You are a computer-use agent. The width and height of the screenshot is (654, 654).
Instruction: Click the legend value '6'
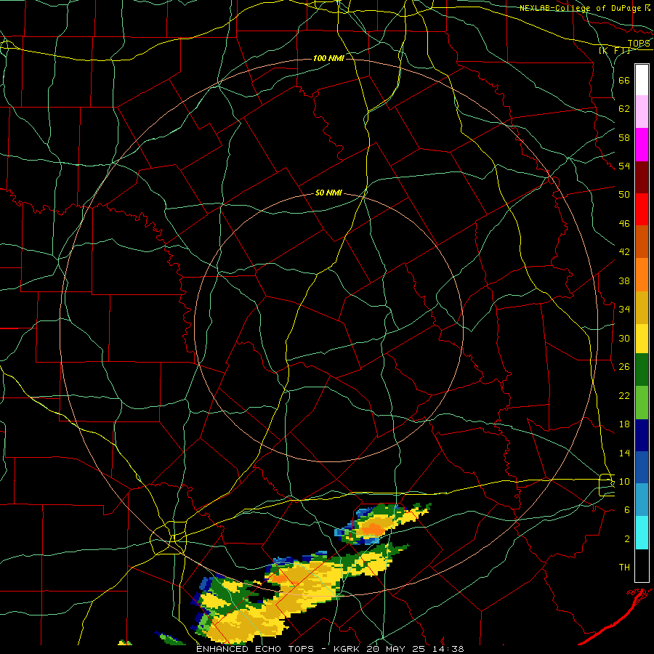pyautogui.click(x=627, y=509)
